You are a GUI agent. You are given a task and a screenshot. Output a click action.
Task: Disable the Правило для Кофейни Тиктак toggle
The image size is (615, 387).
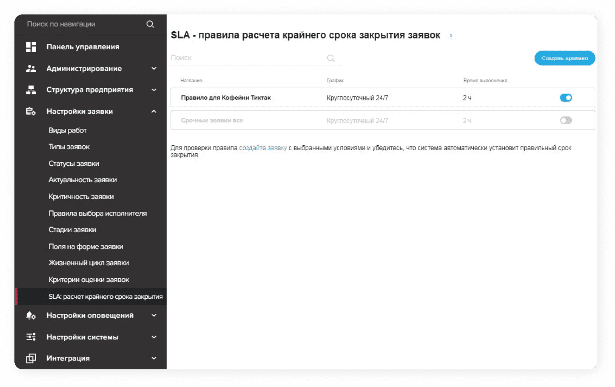pos(566,98)
